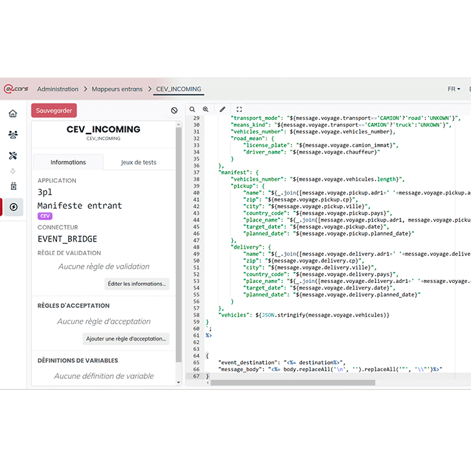This screenshot has height=467, width=471.
Task: Click the cancel circle-slash icon
Action: pyautogui.click(x=174, y=111)
